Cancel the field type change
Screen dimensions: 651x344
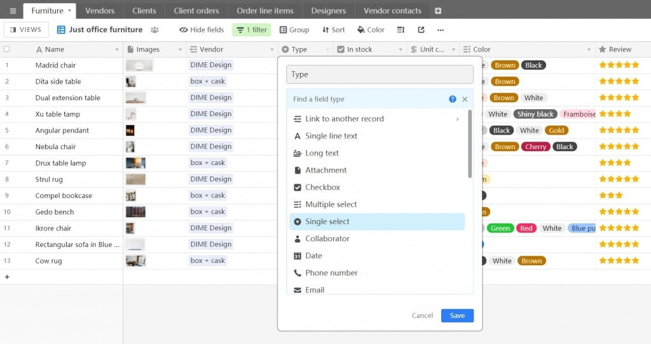pos(422,315)
